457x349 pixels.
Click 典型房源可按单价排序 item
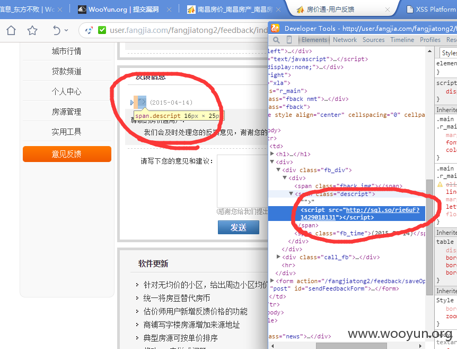pos(180,338)
